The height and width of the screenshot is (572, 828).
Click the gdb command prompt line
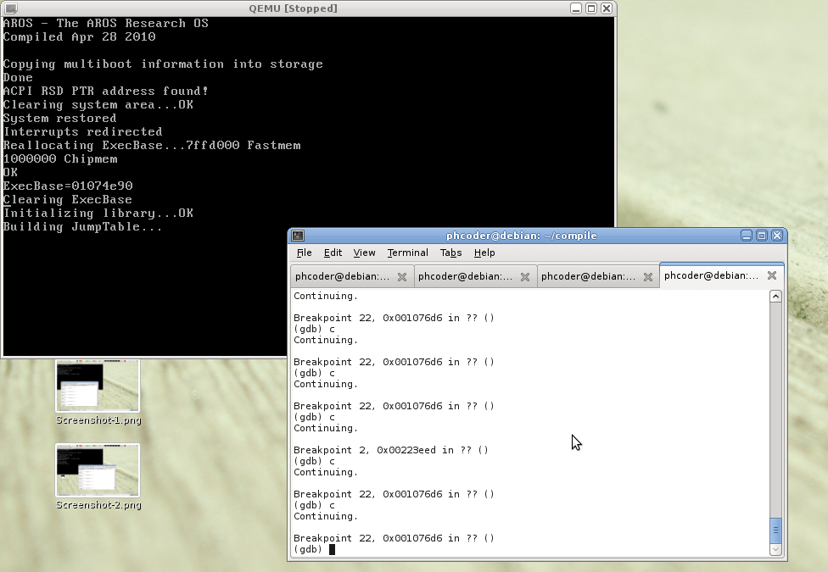(314, 548)
